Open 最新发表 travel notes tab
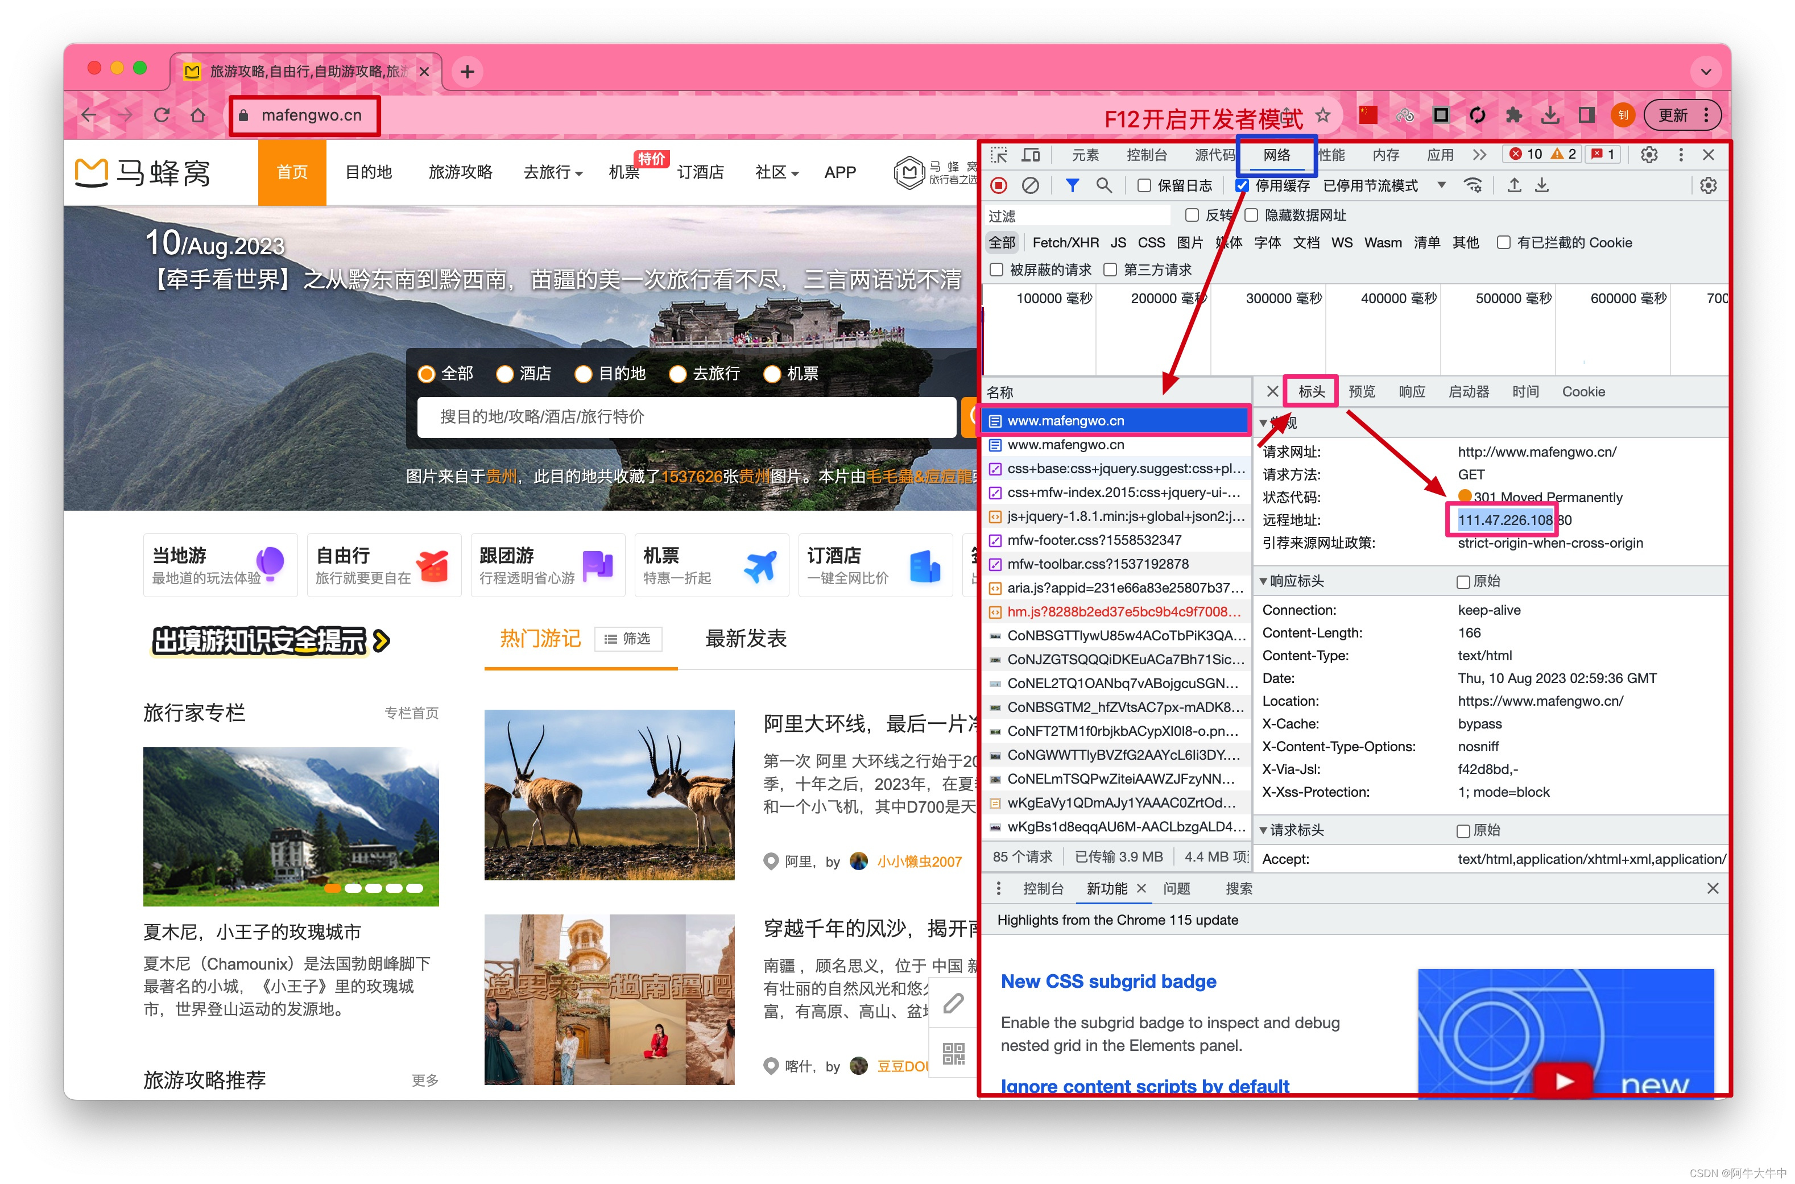1795x1184 pixels. (745, 639)
